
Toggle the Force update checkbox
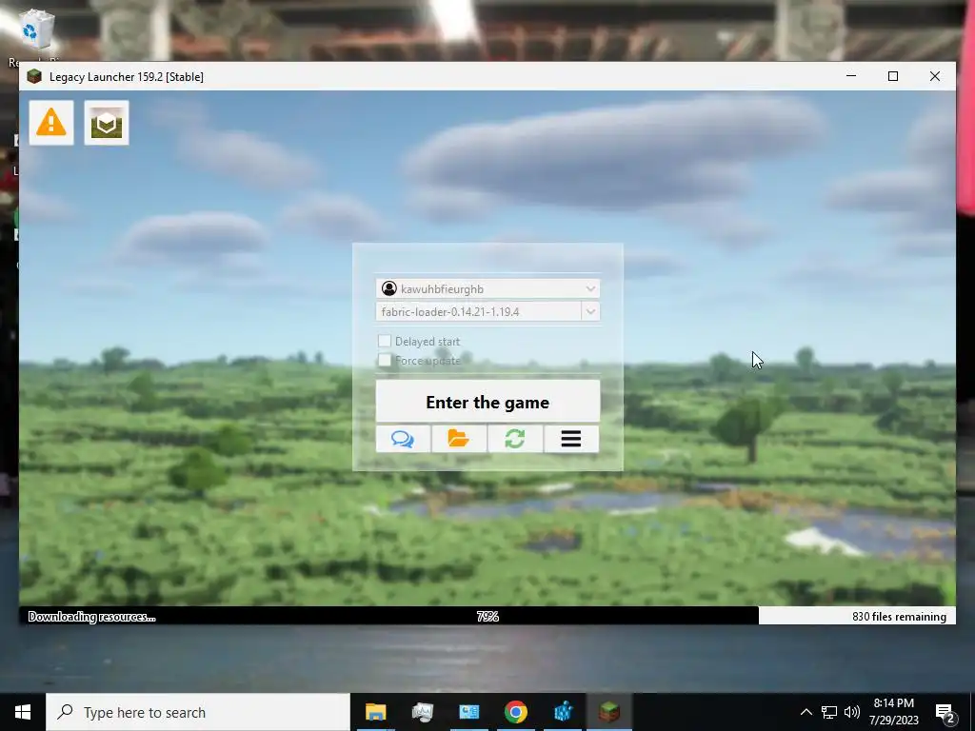click(385, 360)
